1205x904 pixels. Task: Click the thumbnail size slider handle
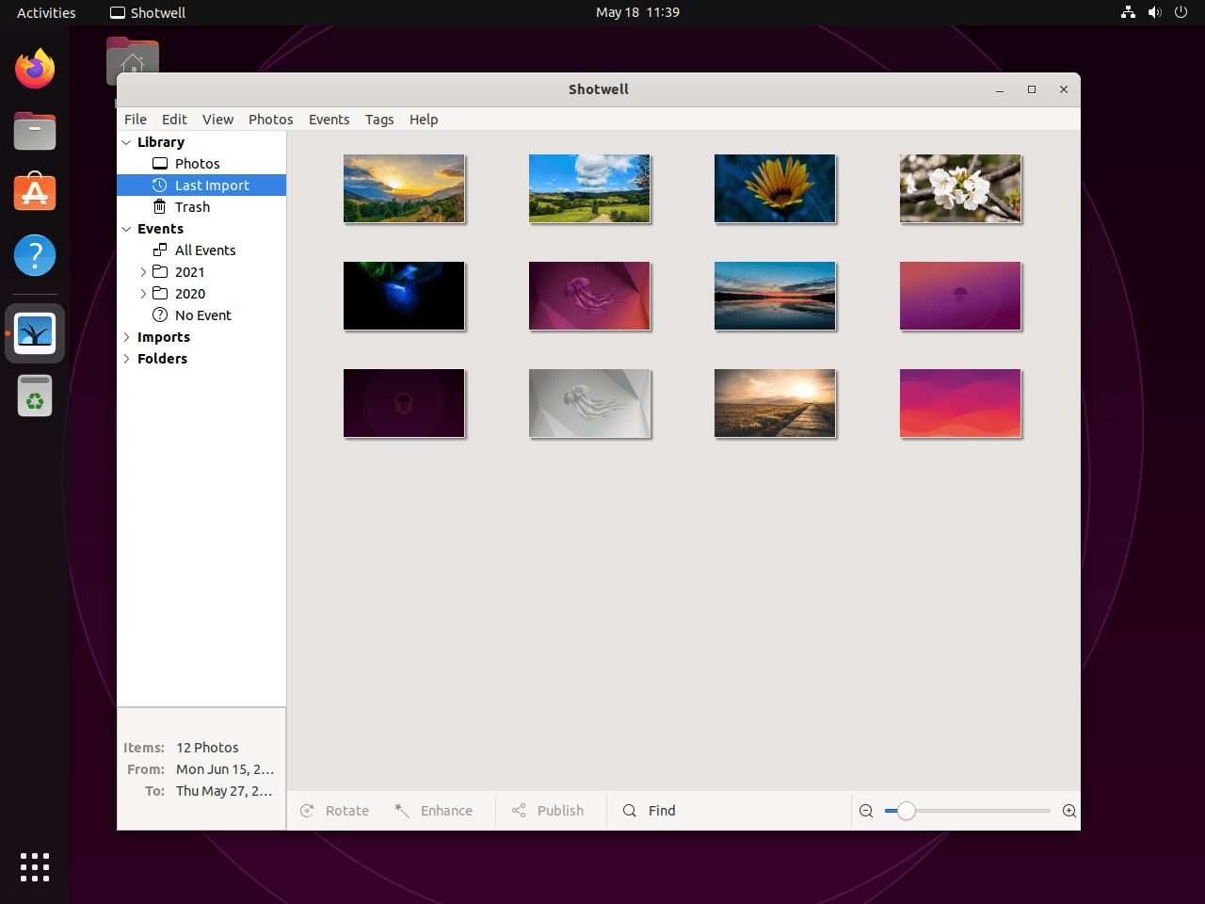coord(906,811)
